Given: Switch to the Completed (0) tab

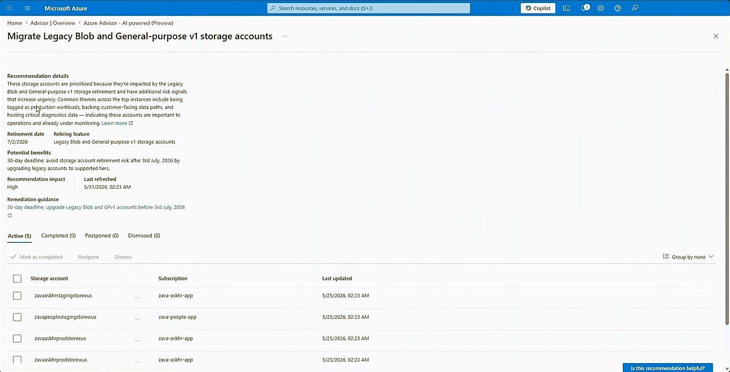Looking at the screenshot, I should coord(59,235).
